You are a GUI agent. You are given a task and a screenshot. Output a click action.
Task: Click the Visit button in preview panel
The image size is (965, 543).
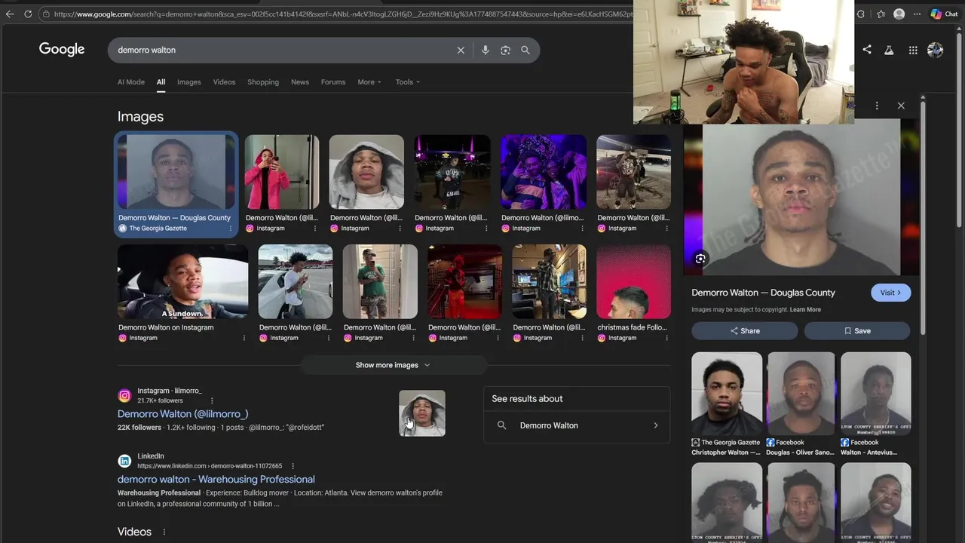pos(890,293)
